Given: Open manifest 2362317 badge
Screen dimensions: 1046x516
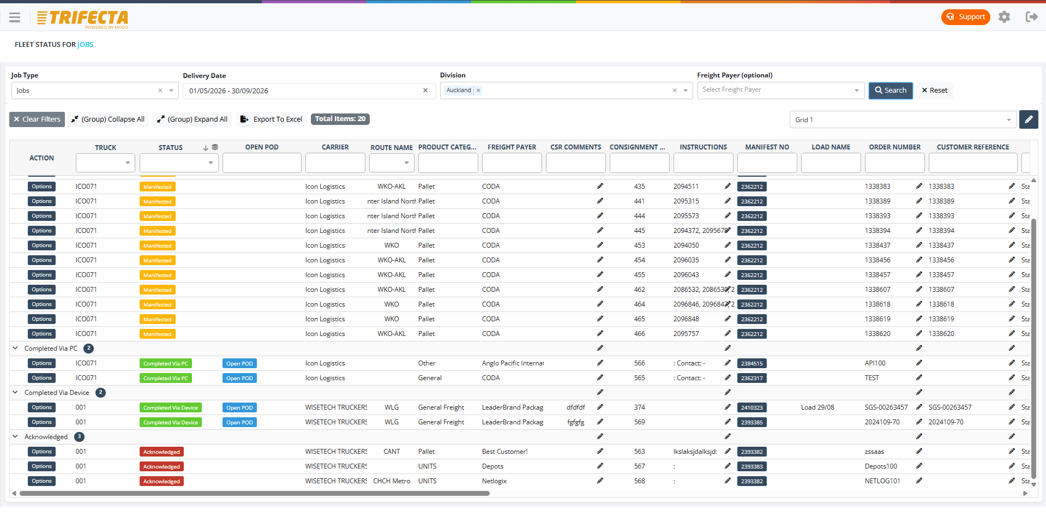Looking at the screenshot, I should [x=752, y=378].
